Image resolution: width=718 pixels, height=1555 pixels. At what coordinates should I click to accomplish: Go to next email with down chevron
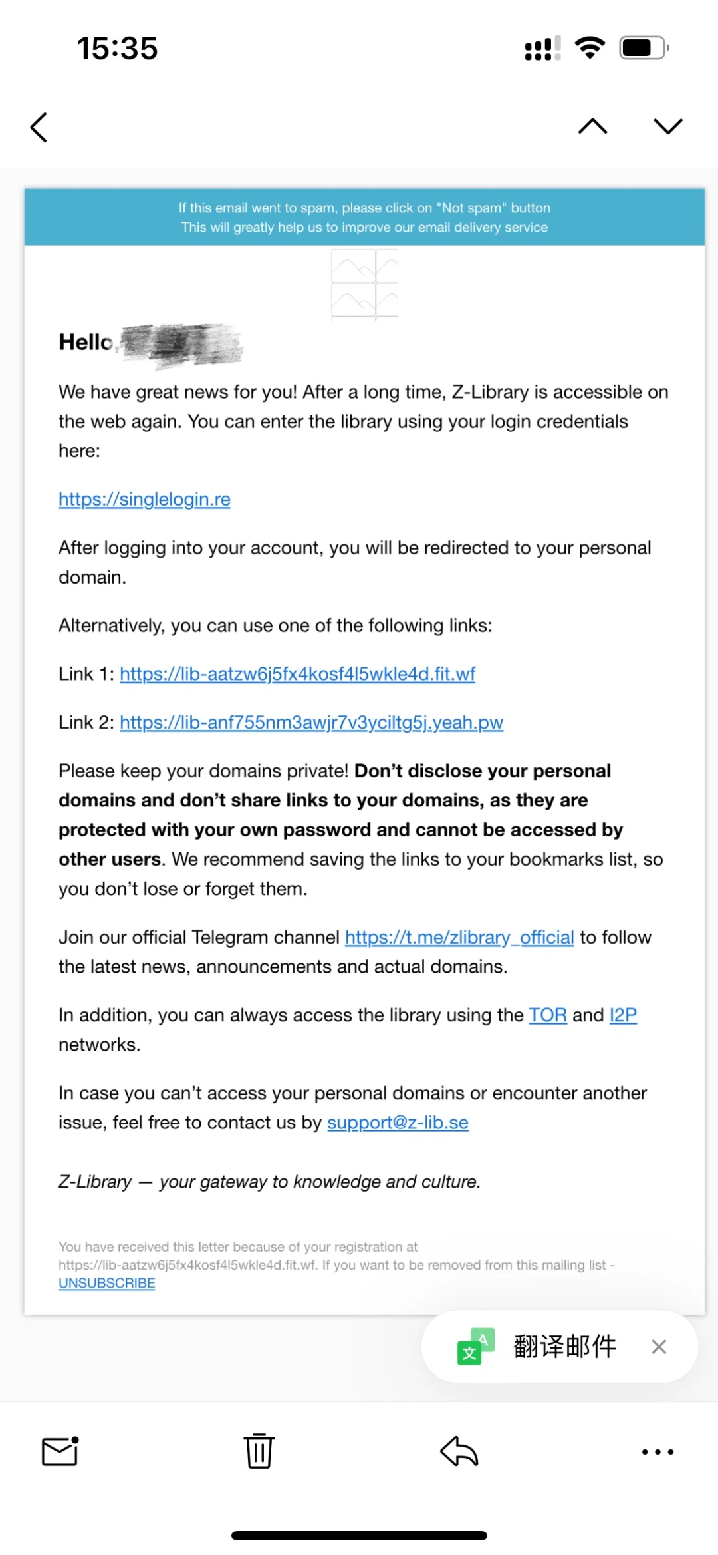(x=668, y=126)
